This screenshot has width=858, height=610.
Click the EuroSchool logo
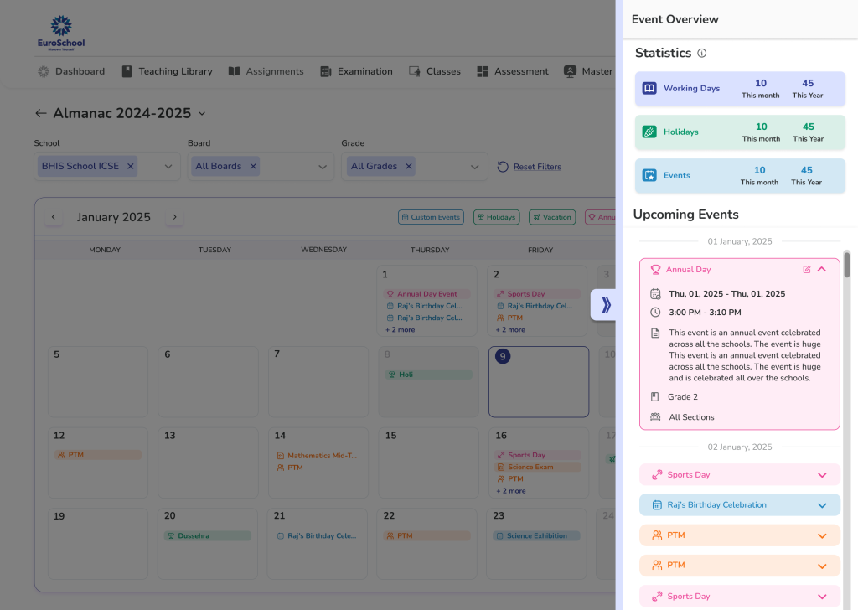coord(61,33)
